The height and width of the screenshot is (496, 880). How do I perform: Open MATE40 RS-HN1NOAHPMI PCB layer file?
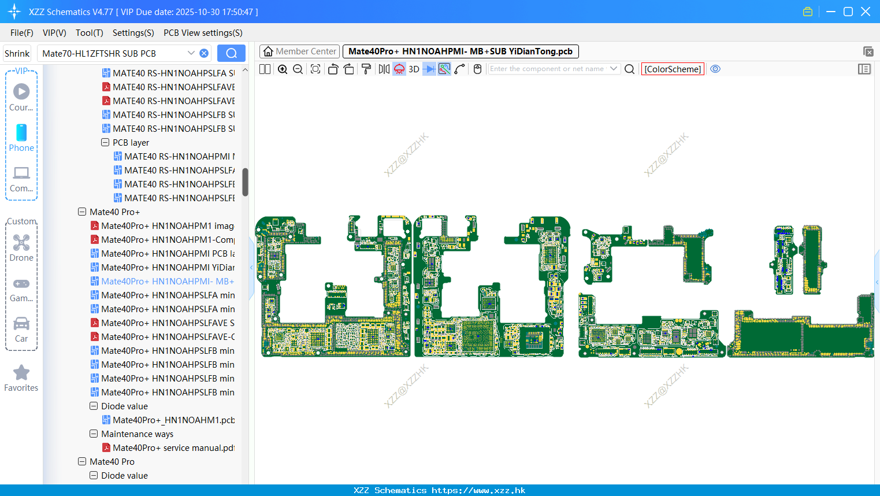tap(174, 156)
